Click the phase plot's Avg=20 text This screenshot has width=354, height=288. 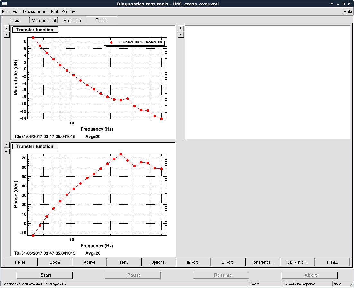93,253
